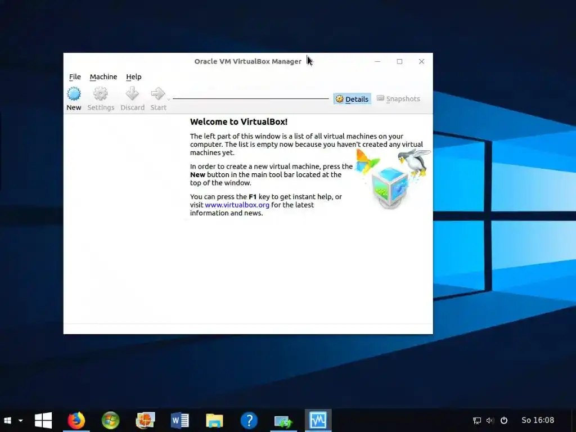The width and height of the screenshot is (576, 432).
Task: Select the VirtualBox system monitor taskbar icon
Action: click(318, 420)
